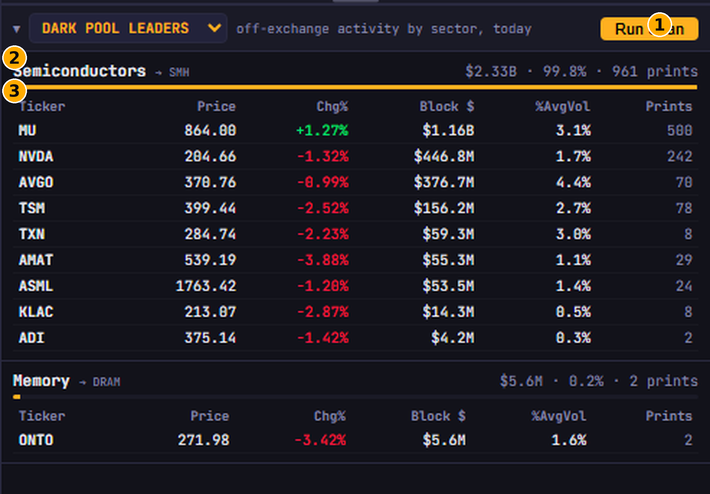Open the DRAM sector ETF link

click(107, 382)
